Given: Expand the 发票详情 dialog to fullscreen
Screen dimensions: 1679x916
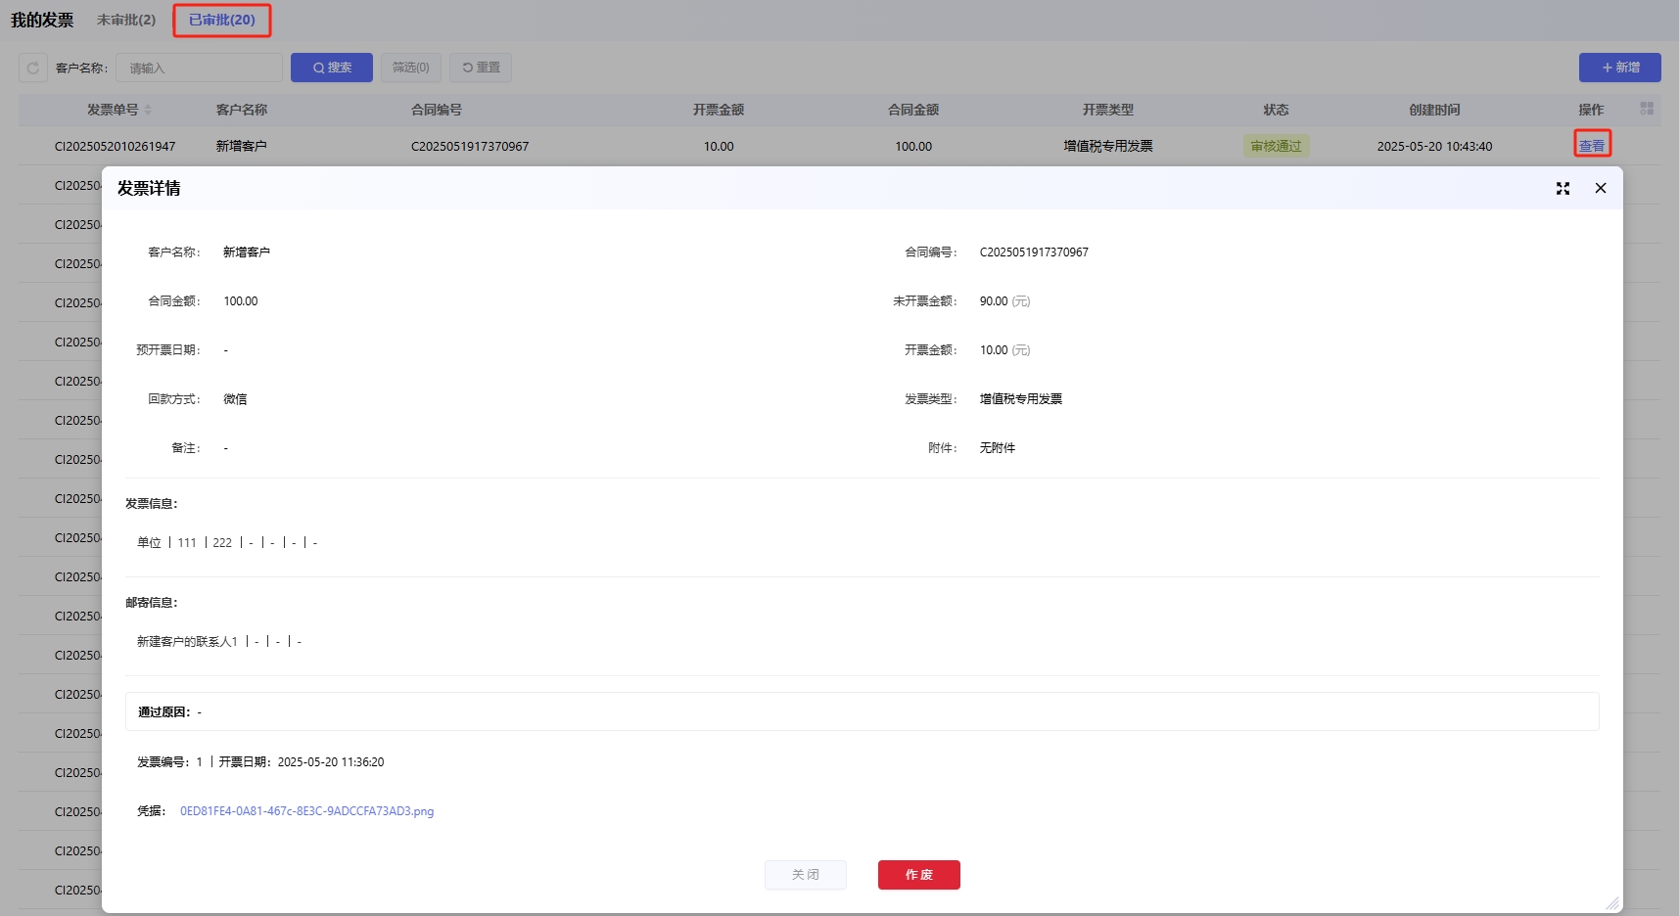Looking at the screenshot, I should click(1562, 189).
